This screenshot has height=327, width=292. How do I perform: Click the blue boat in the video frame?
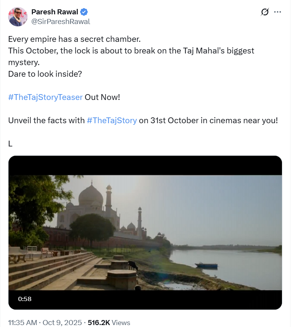[x=206, y=265]
